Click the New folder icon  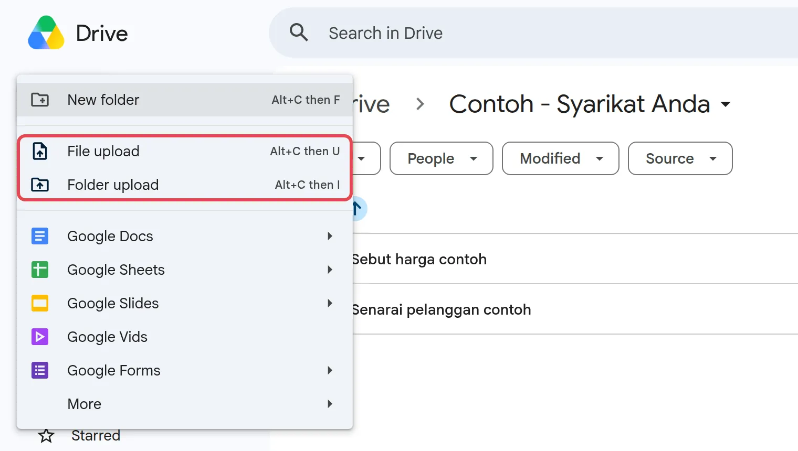click(40, 100)
